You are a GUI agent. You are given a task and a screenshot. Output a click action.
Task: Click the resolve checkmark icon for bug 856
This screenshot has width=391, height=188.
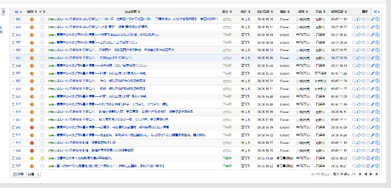363,50
